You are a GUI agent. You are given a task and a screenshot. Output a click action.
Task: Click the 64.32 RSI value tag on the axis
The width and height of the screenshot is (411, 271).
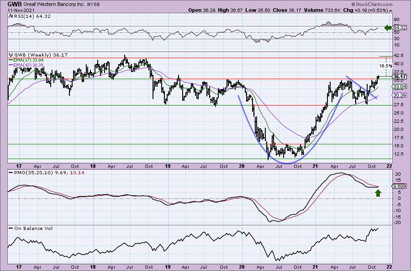point(400,27)
